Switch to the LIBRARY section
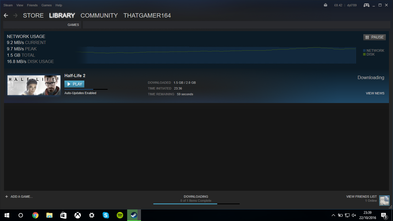Screen dimensions: 393x221 (62, 16)
